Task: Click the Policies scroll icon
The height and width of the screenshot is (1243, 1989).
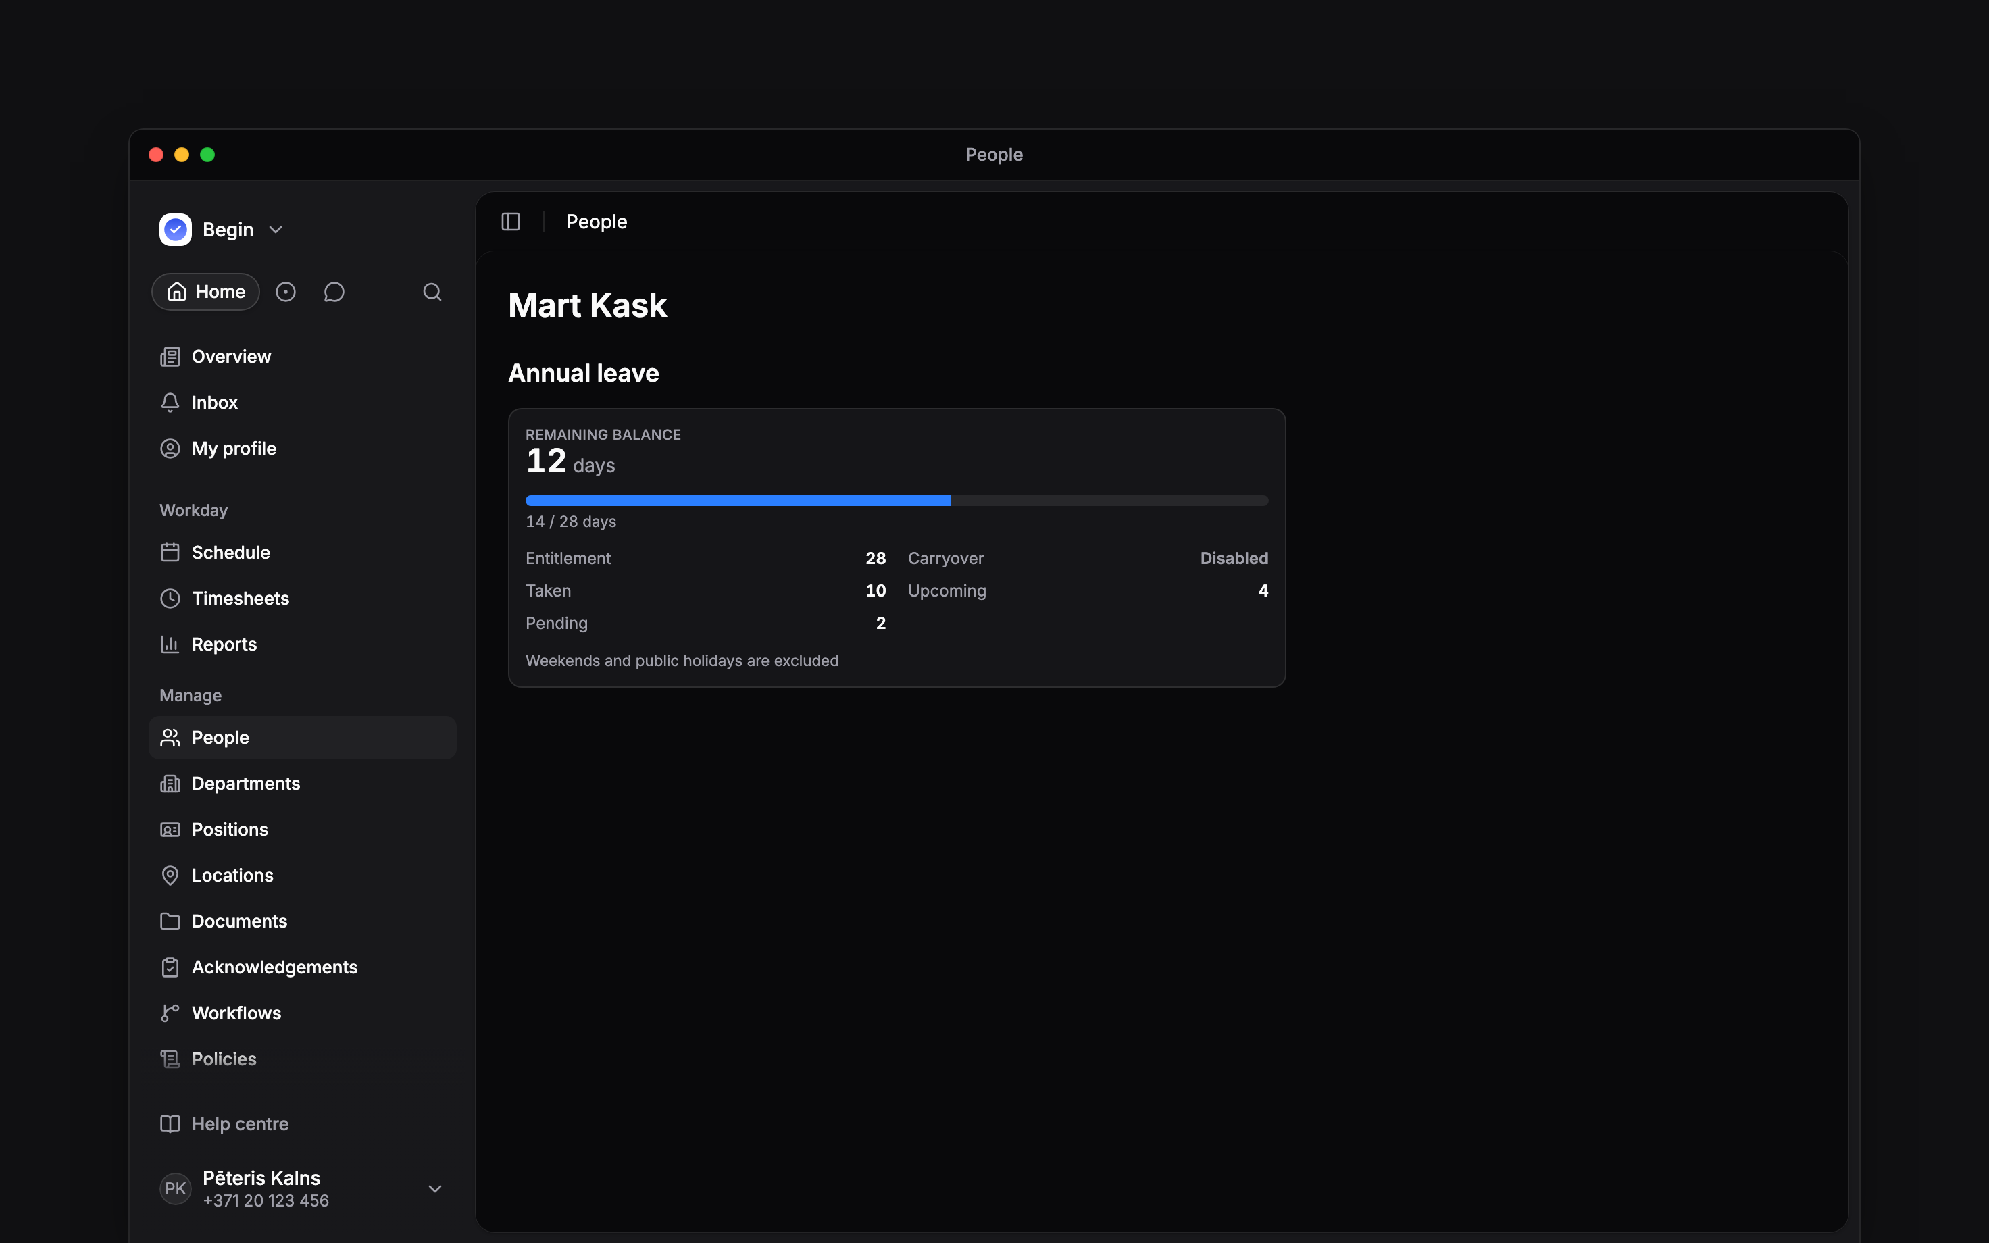Action: click(x=170, y=1060)
